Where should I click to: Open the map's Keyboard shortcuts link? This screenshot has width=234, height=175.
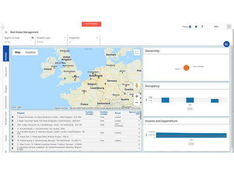[61, 108]
